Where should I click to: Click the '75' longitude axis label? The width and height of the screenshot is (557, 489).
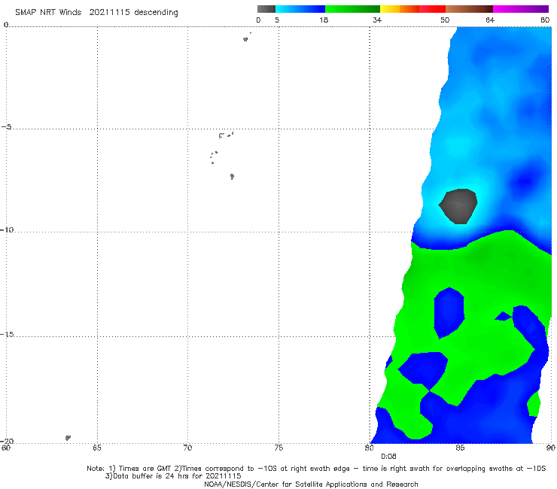click(278, 448)
